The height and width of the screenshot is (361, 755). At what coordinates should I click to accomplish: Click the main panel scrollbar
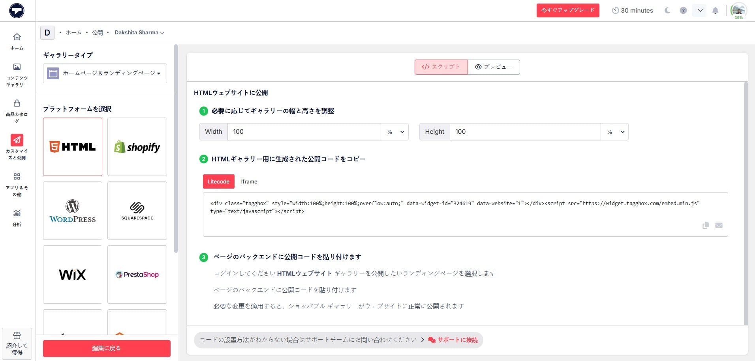click(x=746, y=203)
